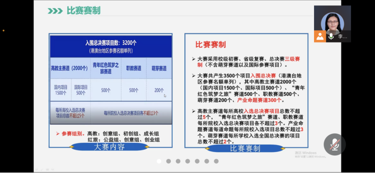This screenshot has width=375, height=173.
Task: Select the last pagination dot
Action: (x=216, y=161)
